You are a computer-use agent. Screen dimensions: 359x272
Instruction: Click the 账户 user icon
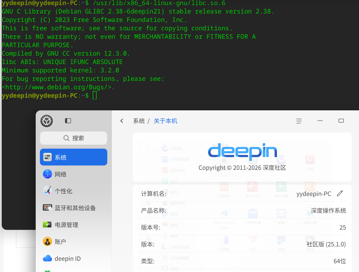click(47, 241)
